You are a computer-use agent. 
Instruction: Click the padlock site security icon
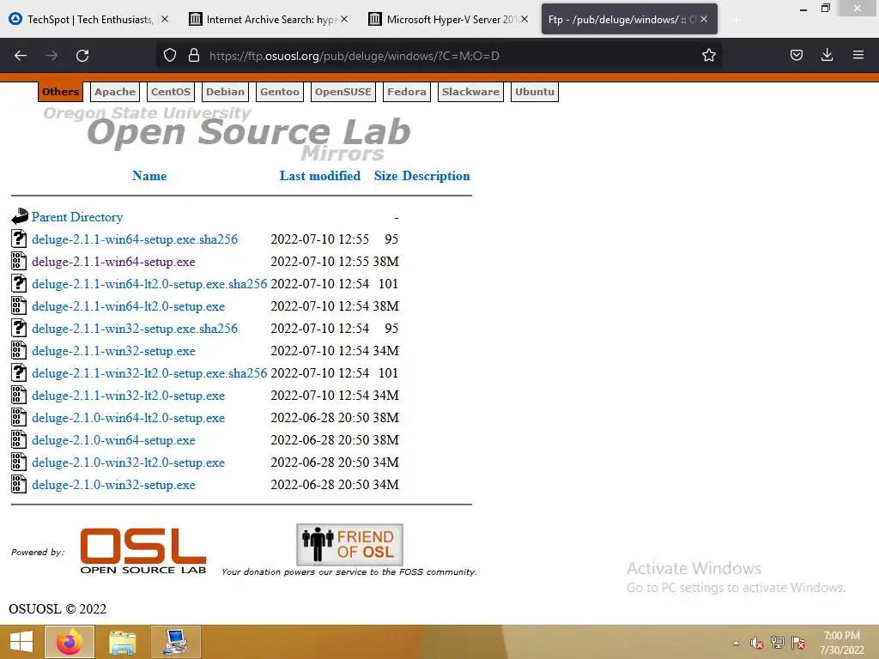(194, 55)
